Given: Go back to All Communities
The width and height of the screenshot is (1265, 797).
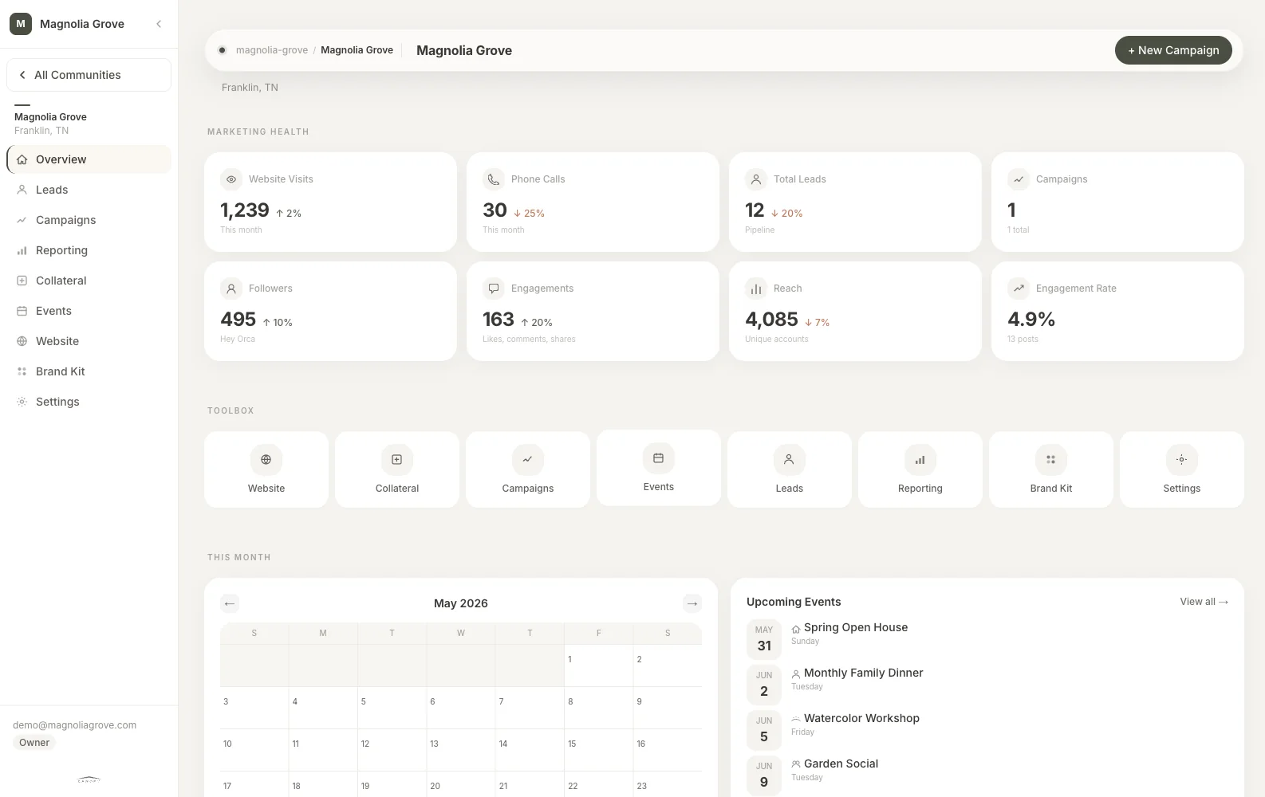Looking at the screenshot, I should pyautogui.click(x=89, y=75).
